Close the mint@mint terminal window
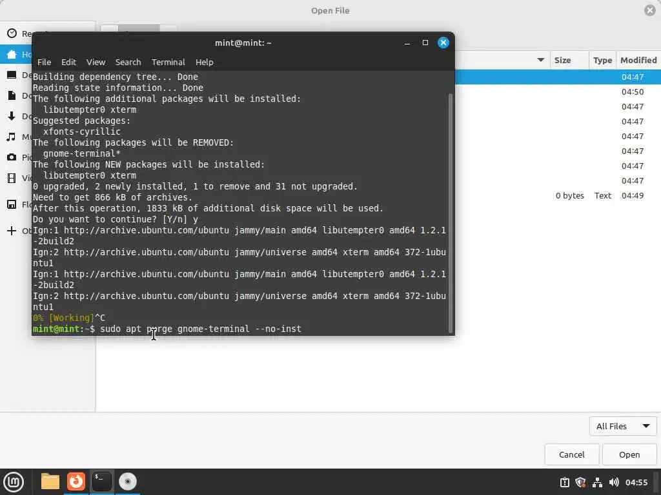The width and height of the screenshot is (661, 495). coord(443,43)
